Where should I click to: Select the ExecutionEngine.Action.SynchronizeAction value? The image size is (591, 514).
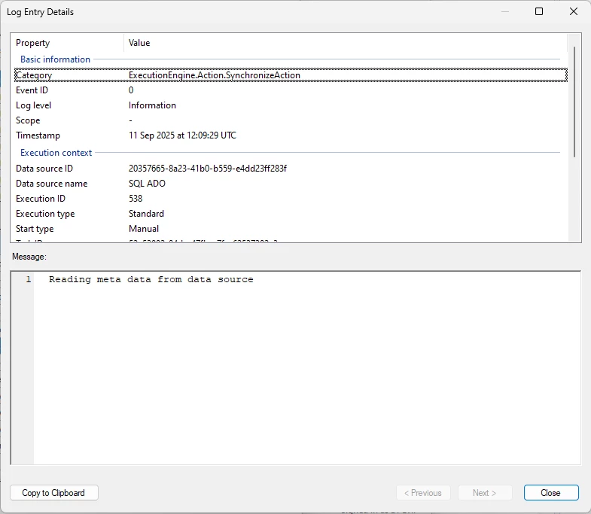(215, 75)
